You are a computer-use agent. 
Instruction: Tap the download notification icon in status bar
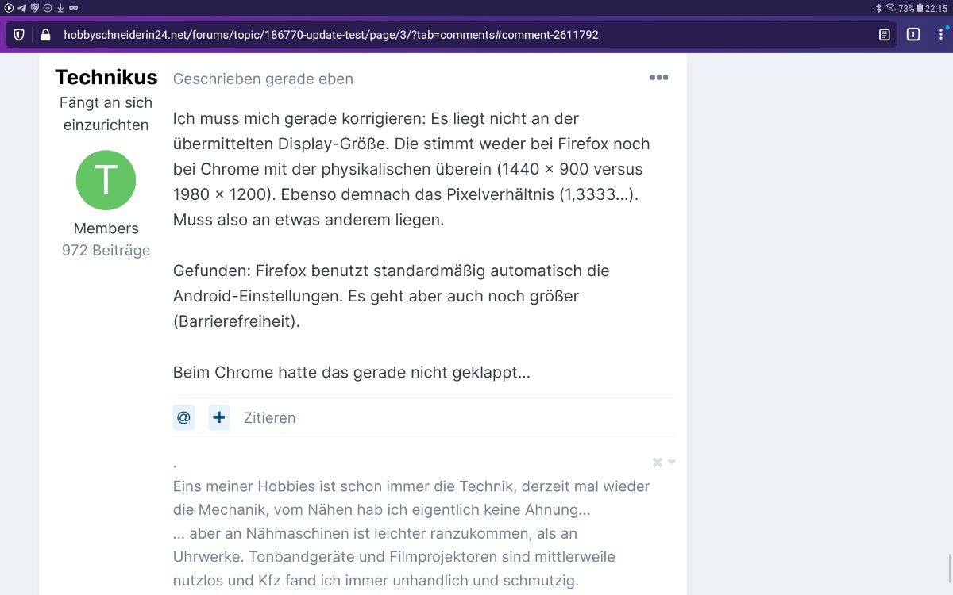point(60,8)
